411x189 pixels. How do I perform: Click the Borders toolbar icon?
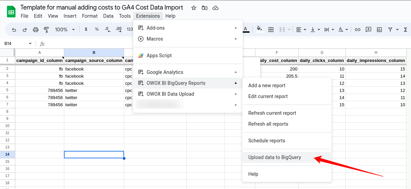[271, 30]
